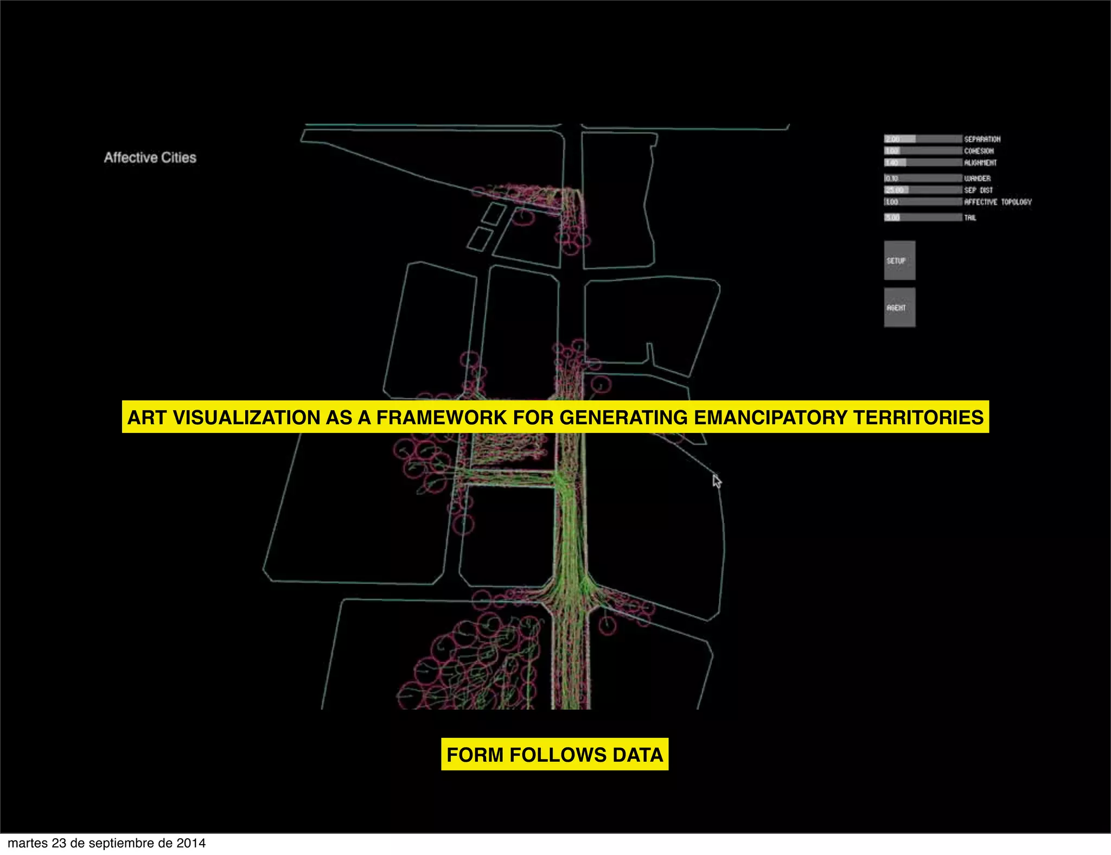The height and width of the screenshot is (855, 1111).
Task: Click the date 'martes 23 de septiembre de 2014'
Action: coord(107,843)
